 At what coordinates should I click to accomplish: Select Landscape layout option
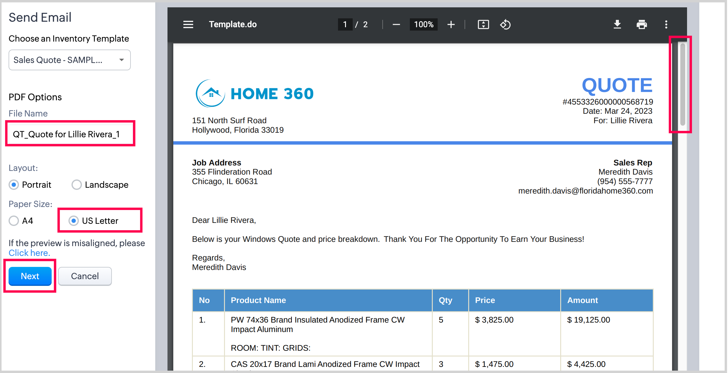(x=76, y=185)
